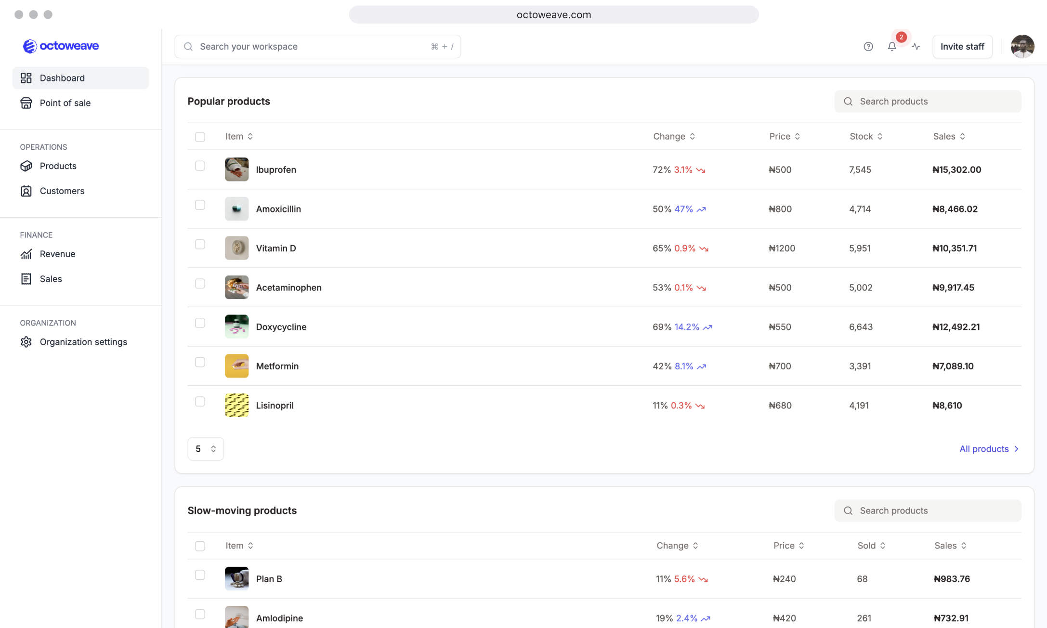Click the Metformin product thumbnail

point(236,366)
